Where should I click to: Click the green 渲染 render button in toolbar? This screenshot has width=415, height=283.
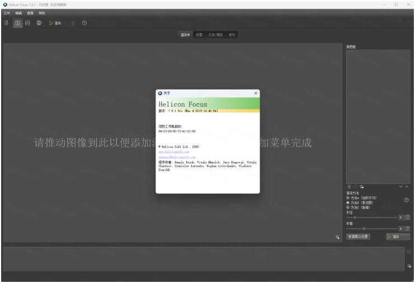click(55, 23)
